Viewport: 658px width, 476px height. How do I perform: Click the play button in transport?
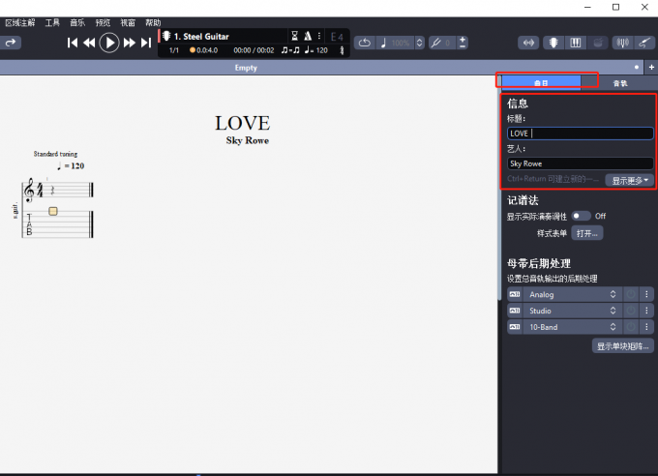[x=109, y=43]
